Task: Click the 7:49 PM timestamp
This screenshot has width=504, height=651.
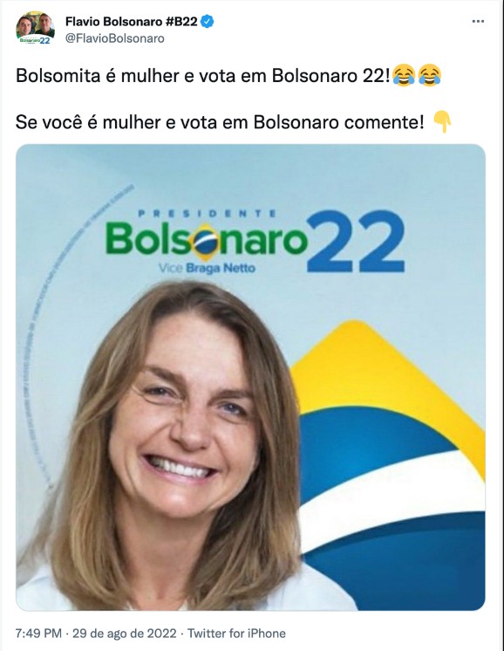Action: pyautogui.click(x=38, y=634)
